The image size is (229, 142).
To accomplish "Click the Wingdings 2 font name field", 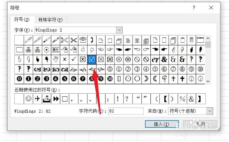I will coord(75,30).
